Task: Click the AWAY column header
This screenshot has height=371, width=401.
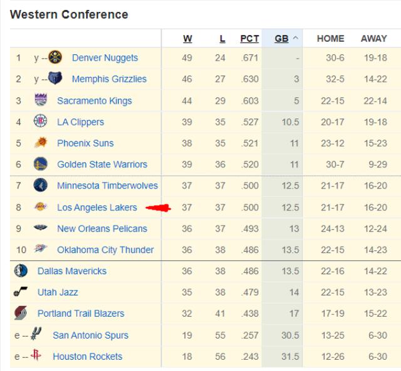Action: coord(373,39)
